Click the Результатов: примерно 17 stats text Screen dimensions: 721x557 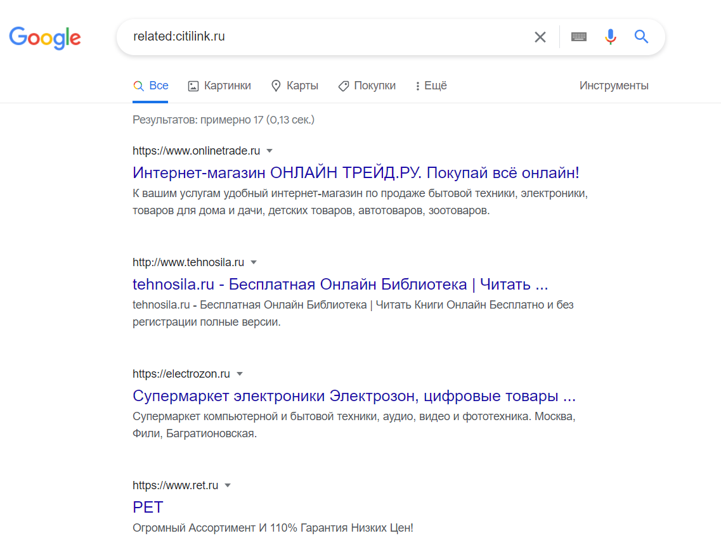click(x=223, y=120)
